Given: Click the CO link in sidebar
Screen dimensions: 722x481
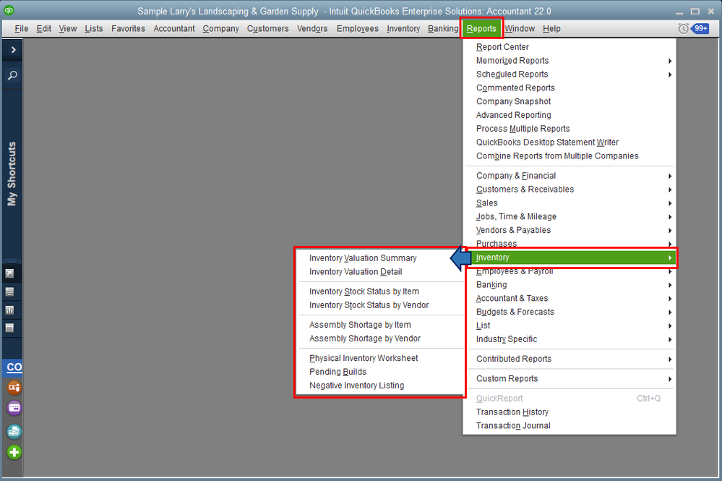Looking at the screenshot, I should [14, 367].
